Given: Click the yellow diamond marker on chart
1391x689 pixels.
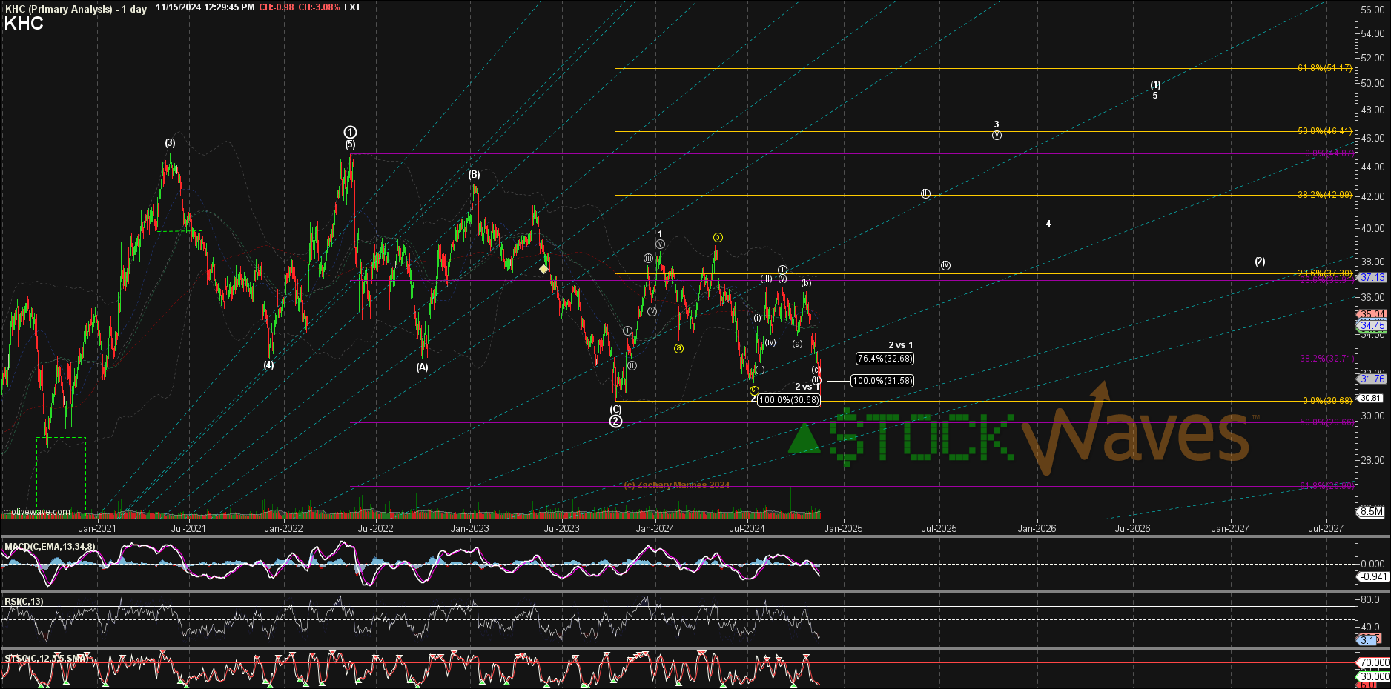Looking at the screenshot, I should tap(544, 269).
